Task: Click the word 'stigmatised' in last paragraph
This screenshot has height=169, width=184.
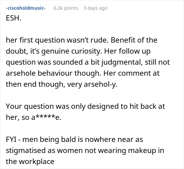Action: tap(26, 150)
